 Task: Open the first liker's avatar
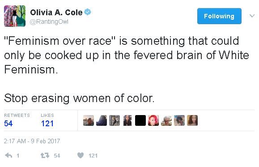point(89,120)
